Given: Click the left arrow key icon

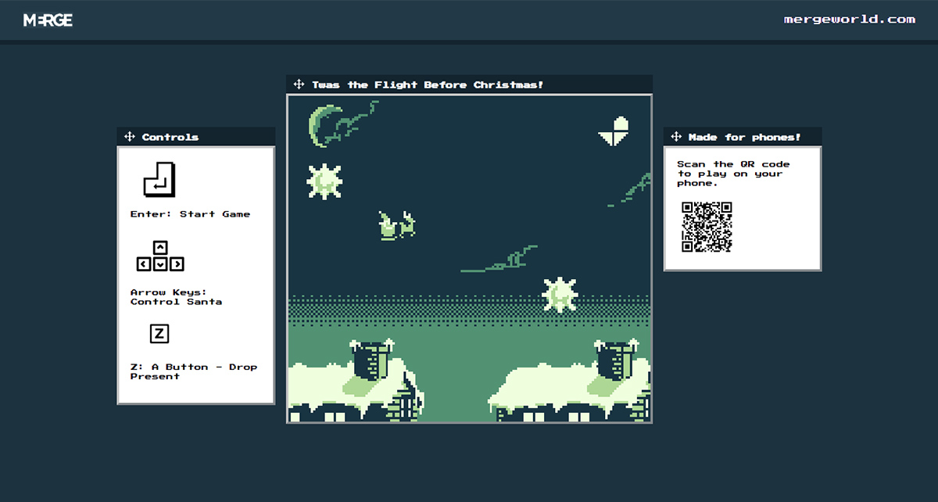Looking at the screenshot, I should coord(144,264).
